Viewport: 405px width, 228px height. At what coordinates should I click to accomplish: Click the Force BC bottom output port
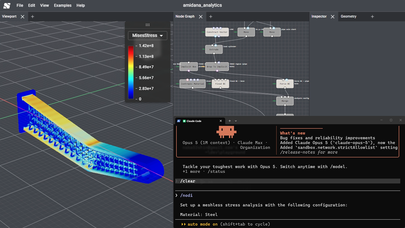point(285,88)
